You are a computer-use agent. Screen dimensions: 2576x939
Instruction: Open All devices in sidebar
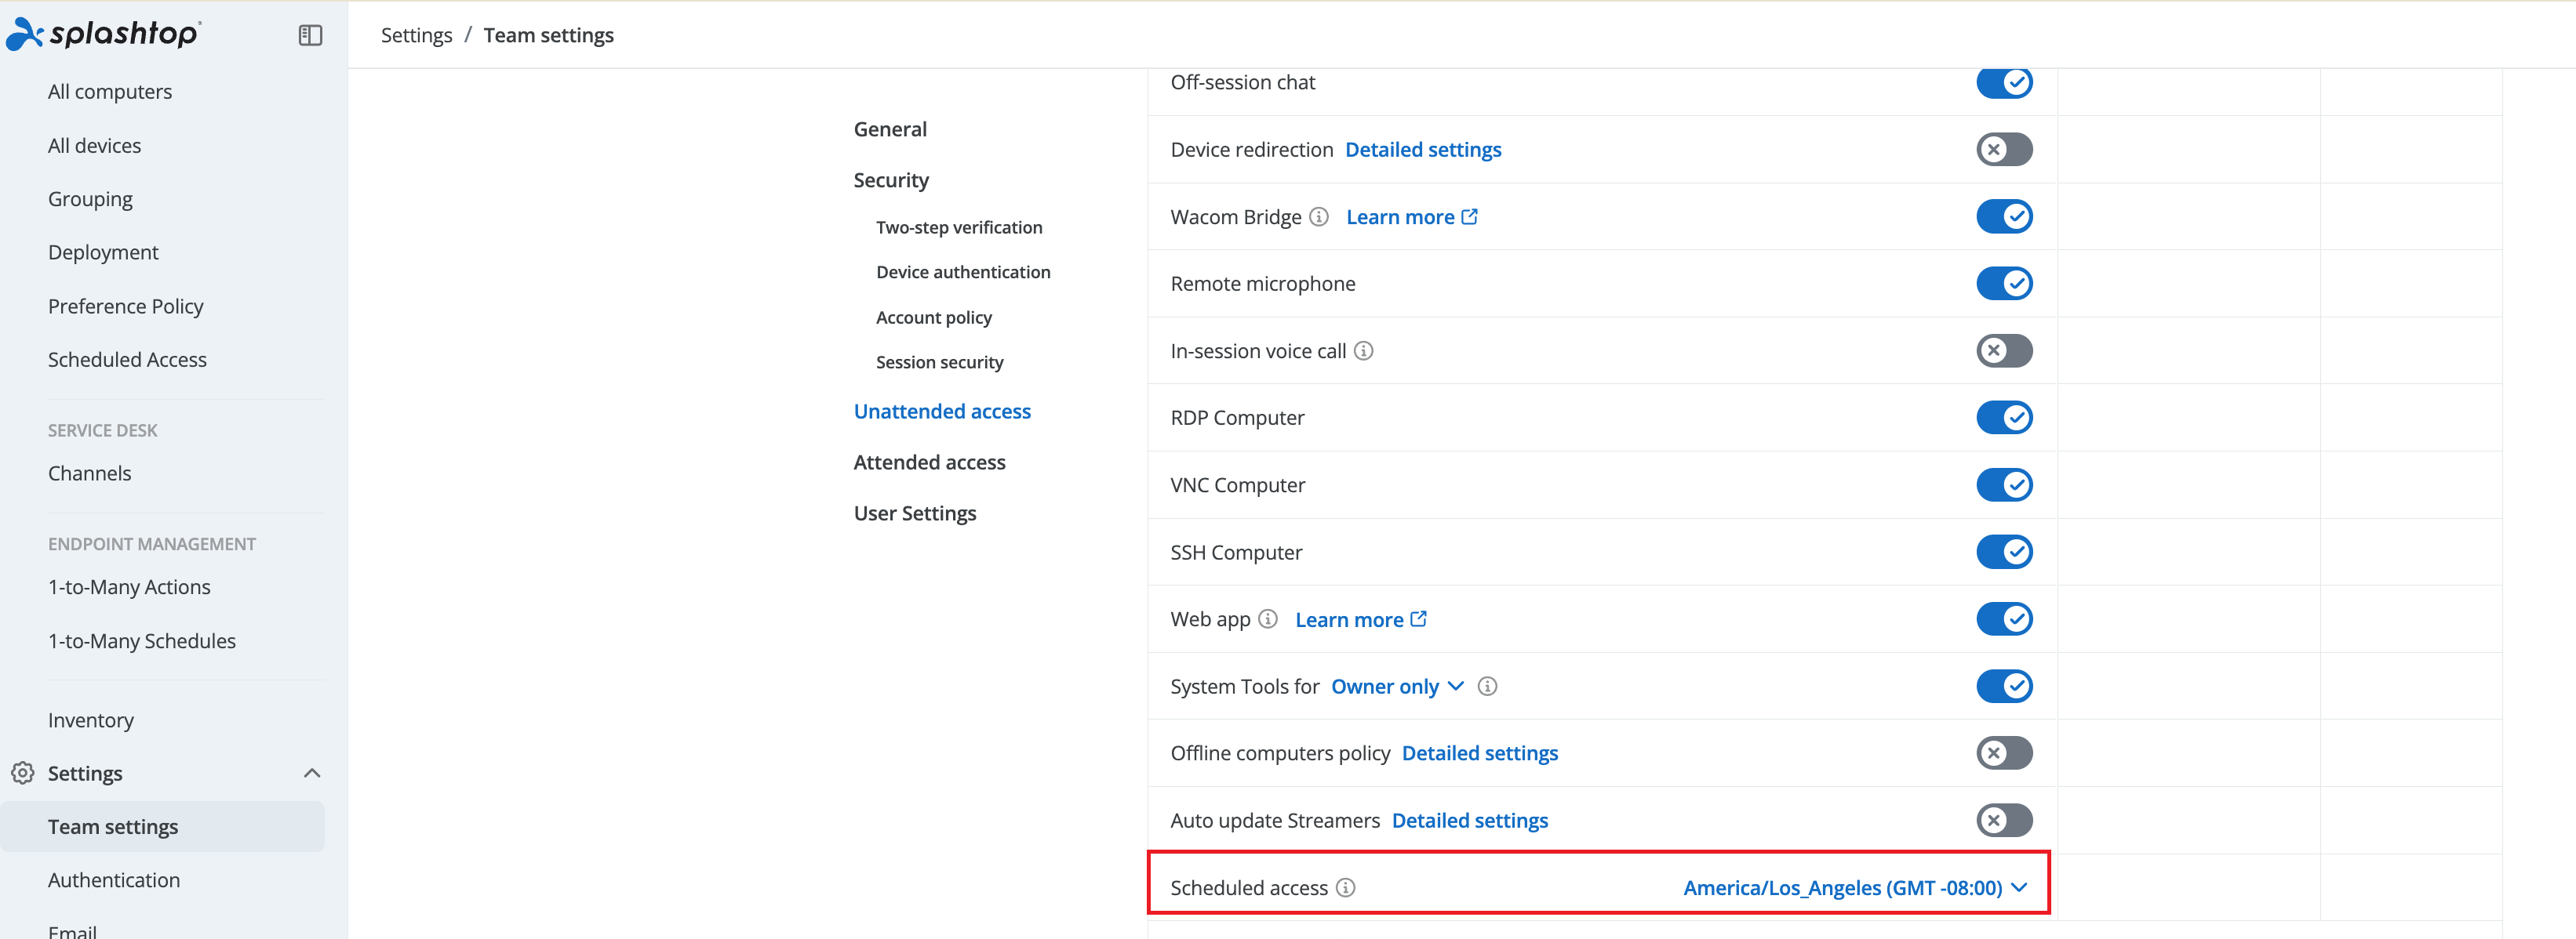tap(95, 146)
